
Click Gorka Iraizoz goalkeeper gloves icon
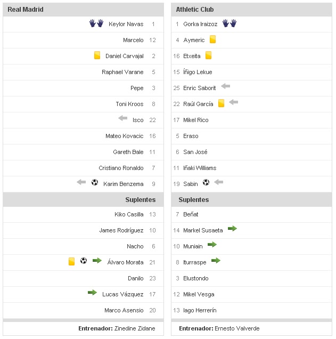(229, 23)
